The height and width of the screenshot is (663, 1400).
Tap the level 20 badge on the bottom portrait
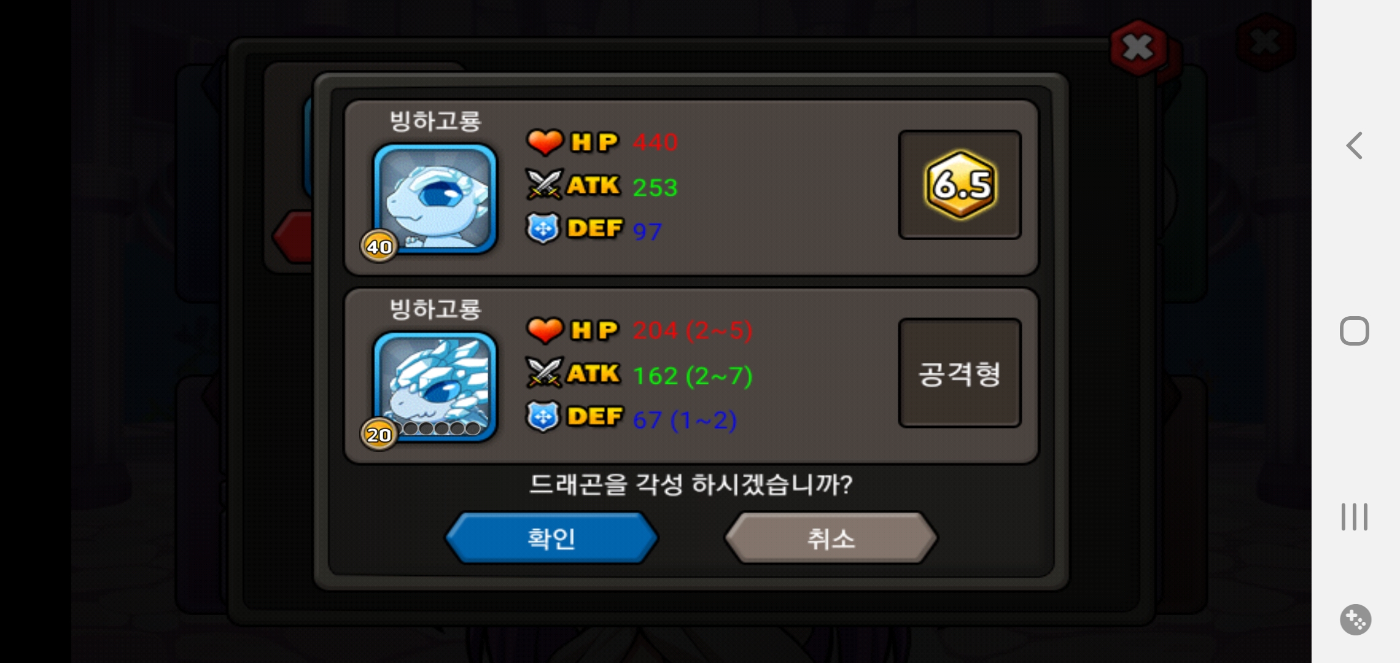[x=379, y=434]
